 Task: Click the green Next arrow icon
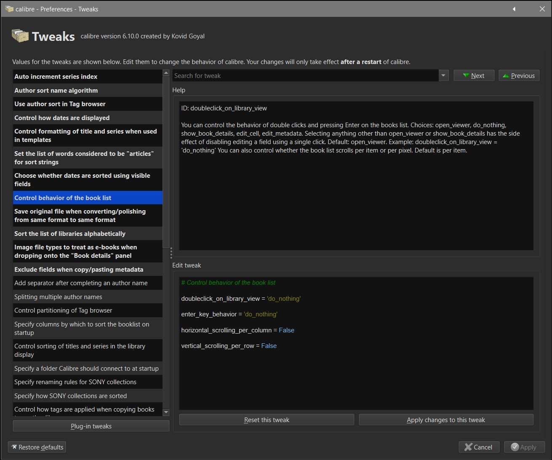(466, 76)
